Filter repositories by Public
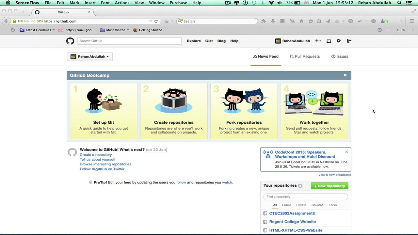This screenshot has width=418, height=235. pyautogui.click(x=286, y=205)
